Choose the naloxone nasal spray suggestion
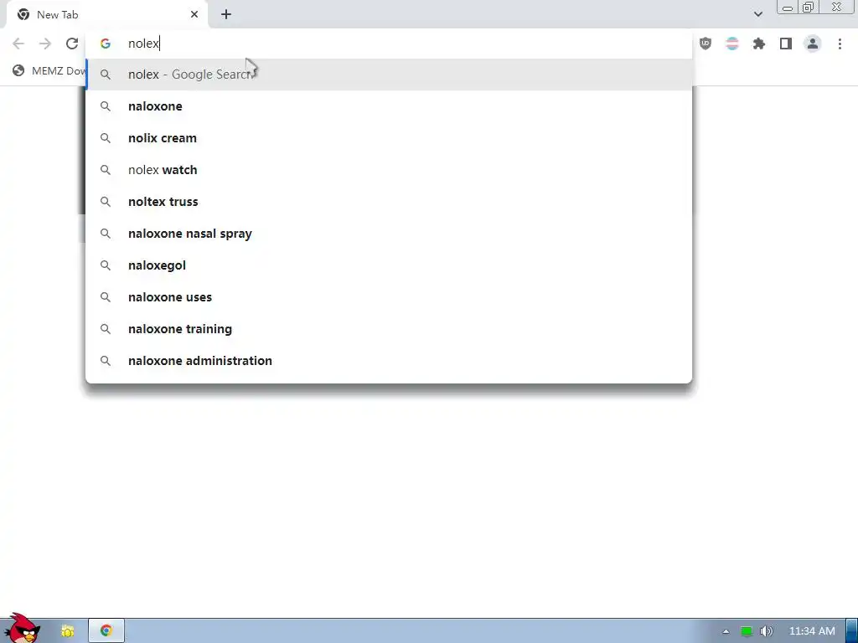Image resolution: width=858 pixels, height=643 pixels. click(389, 234)
